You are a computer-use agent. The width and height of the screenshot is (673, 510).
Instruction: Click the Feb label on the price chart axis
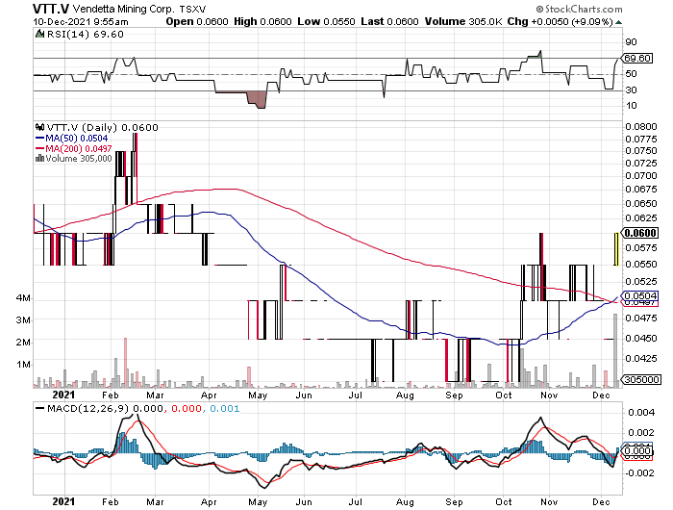click(111, 395)
